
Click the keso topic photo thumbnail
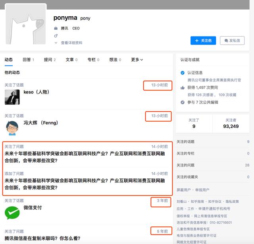pyautogui.click(x=12, y=97)
